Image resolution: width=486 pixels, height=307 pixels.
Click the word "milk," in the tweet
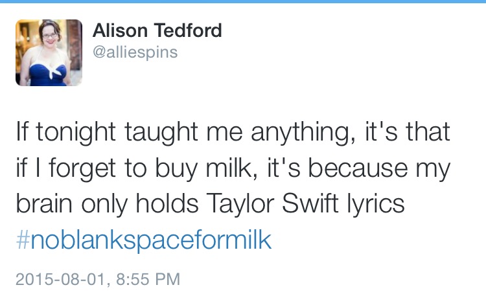pos(231,167)
